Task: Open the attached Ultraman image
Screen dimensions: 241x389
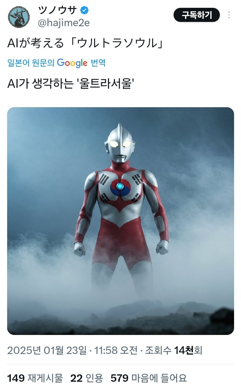Action: (120, 221)
